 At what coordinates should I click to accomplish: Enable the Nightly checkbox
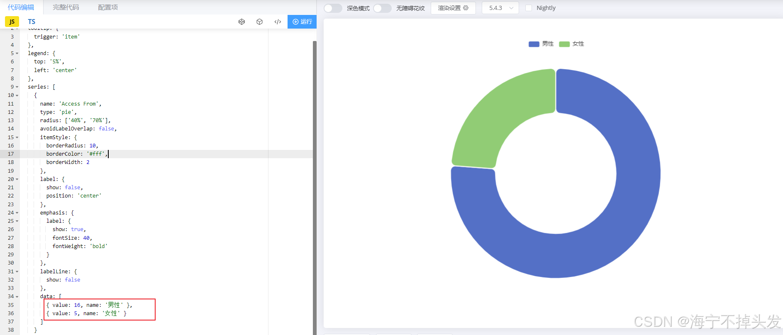529,8
